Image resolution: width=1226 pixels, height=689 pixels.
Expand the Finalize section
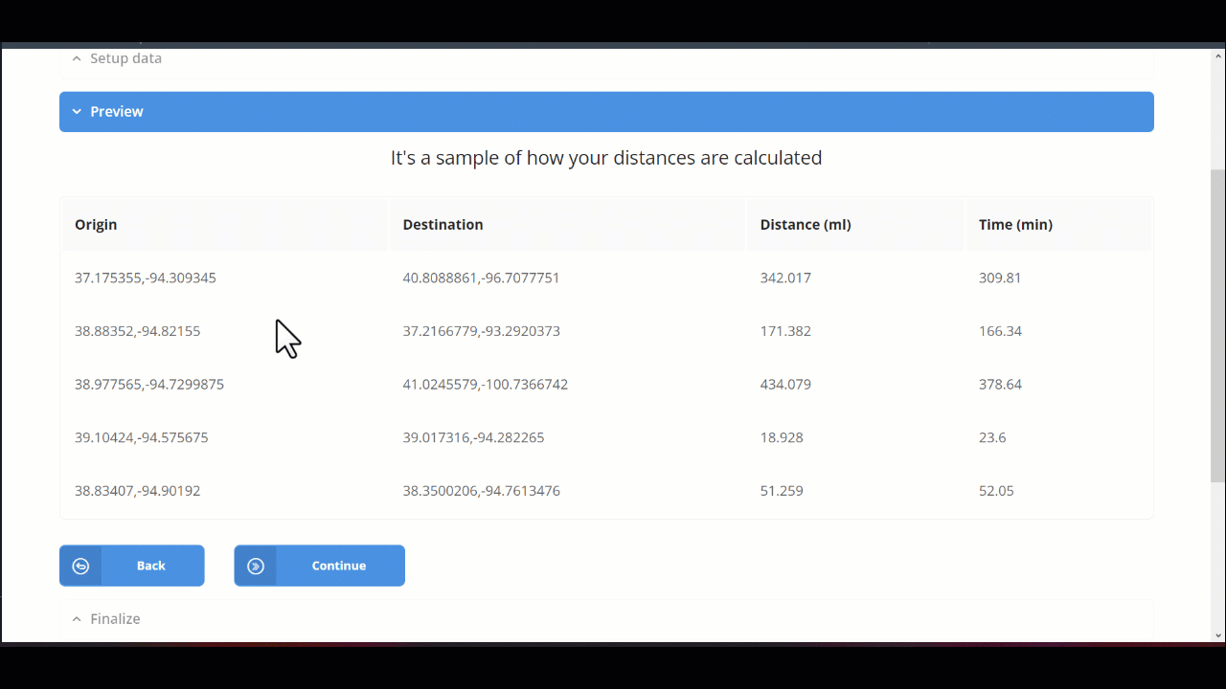coord(606,619)
